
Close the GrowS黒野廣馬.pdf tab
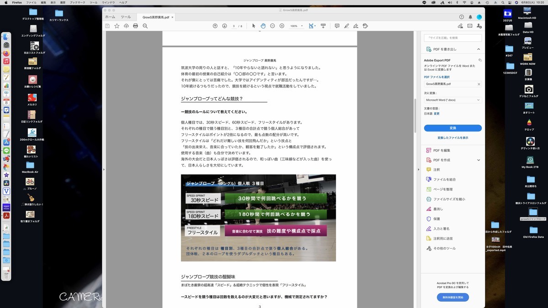point(172,17)
